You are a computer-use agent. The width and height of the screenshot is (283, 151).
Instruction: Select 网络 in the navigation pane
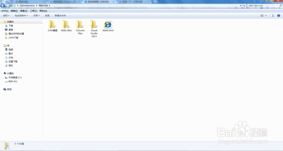[x=9, y=89]
